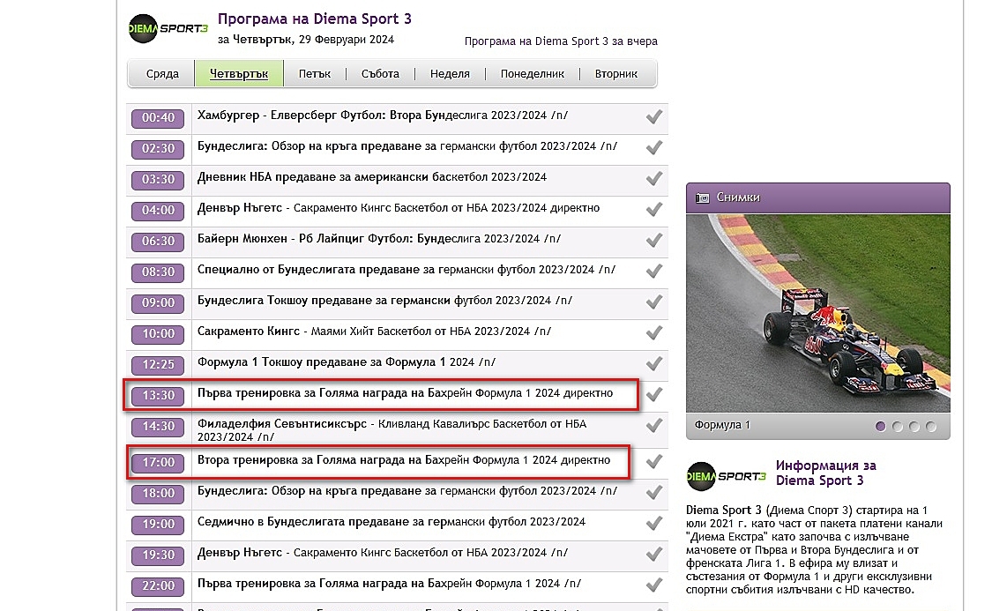Toggle checkmark for 18:00 Бундеслига Обзор

coord(654,493)
